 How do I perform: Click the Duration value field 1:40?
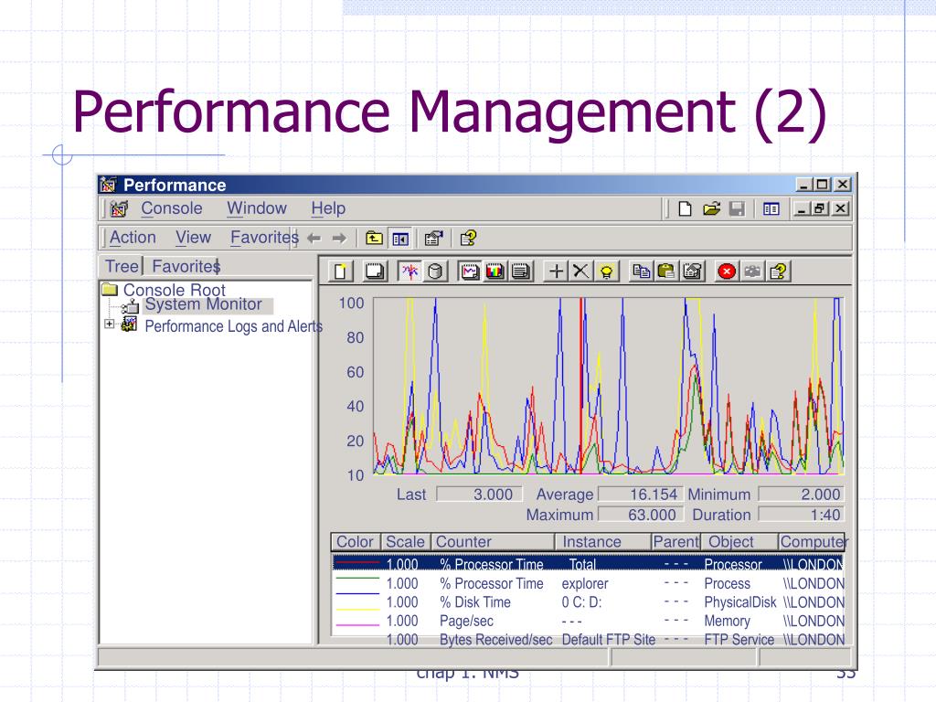pyautogui.click(x=801, y=515)
